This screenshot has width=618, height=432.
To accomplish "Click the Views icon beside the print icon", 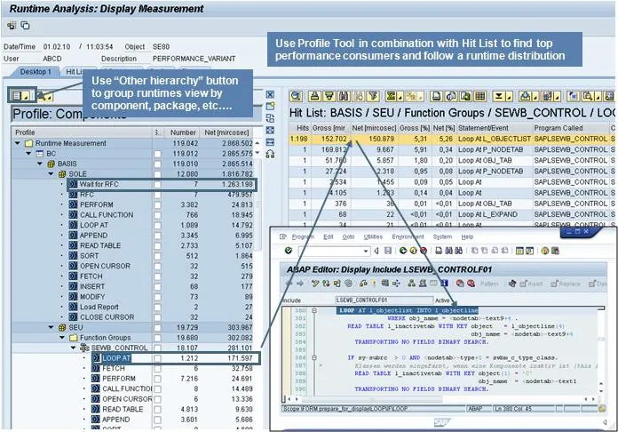I will point(451,96).
